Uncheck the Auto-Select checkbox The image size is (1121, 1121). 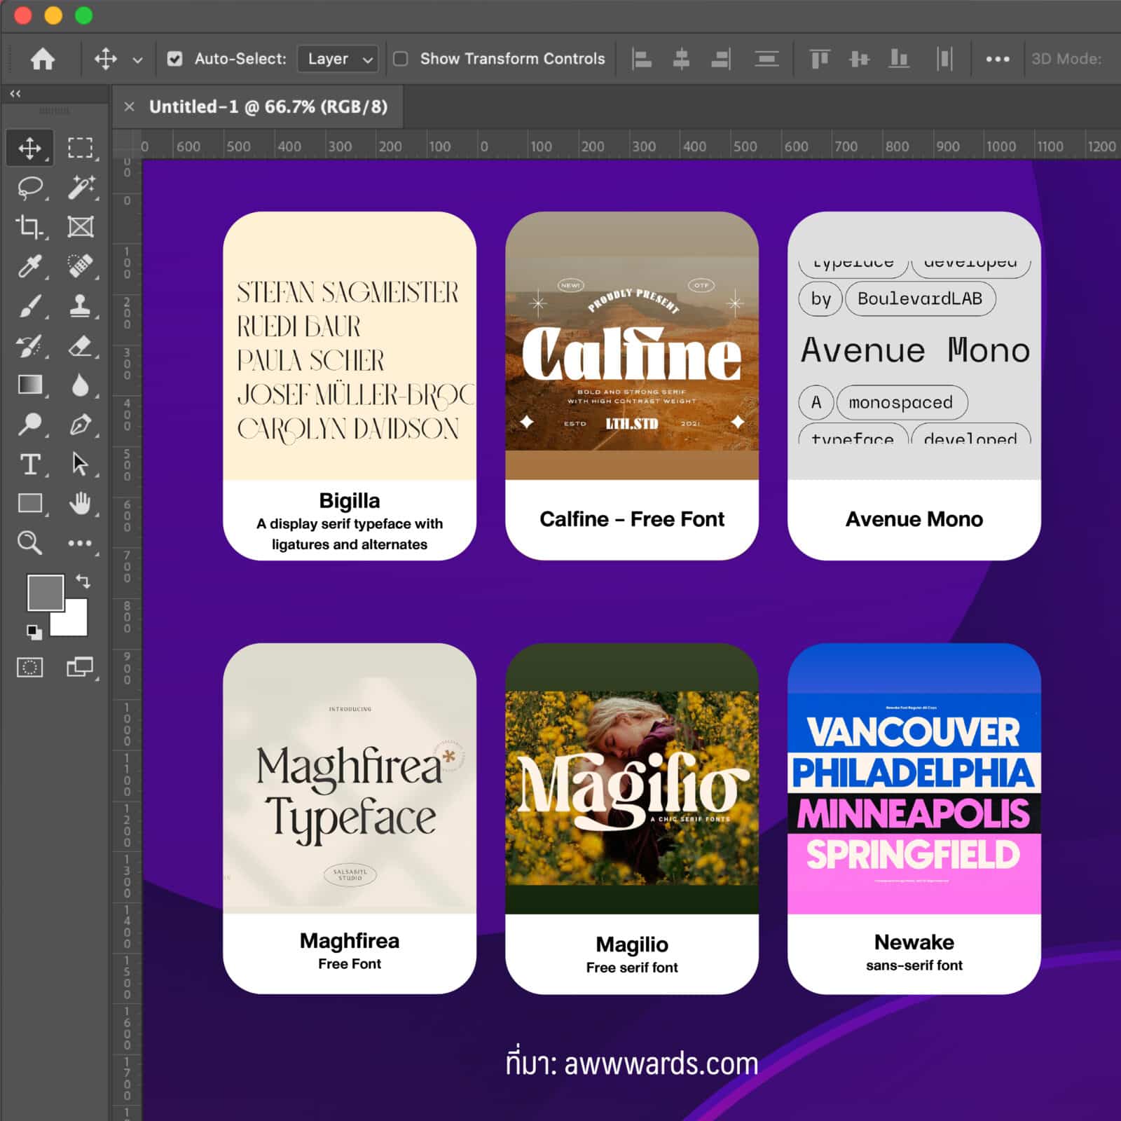click(x=174, y=59)
